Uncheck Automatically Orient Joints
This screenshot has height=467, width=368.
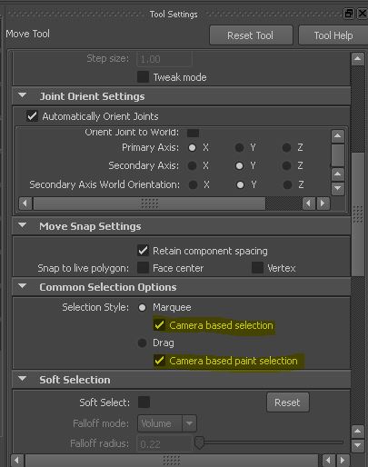click(x=32, y=116)
